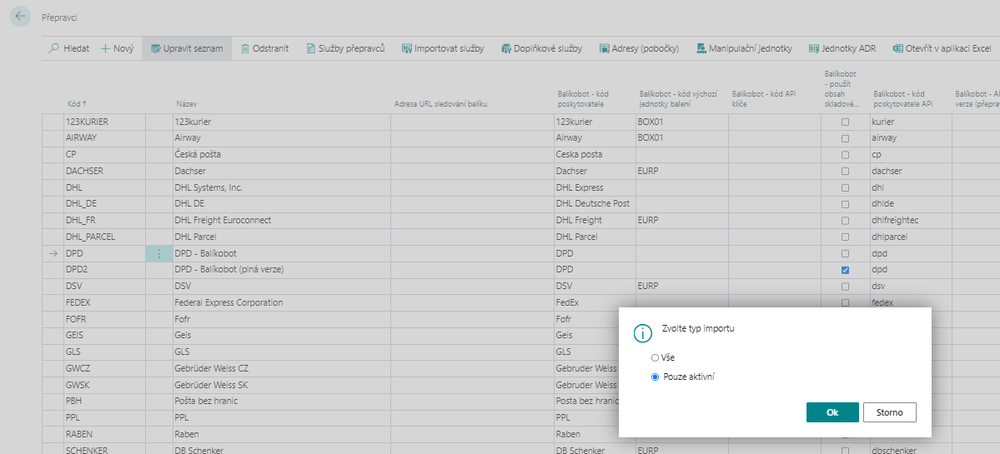Click the Název column header
Viewport: 1000px width, 454px height.
(x=186, y=105)
